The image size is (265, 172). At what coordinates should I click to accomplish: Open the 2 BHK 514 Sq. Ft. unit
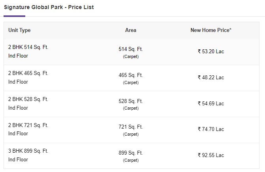[x=28, y=47]
